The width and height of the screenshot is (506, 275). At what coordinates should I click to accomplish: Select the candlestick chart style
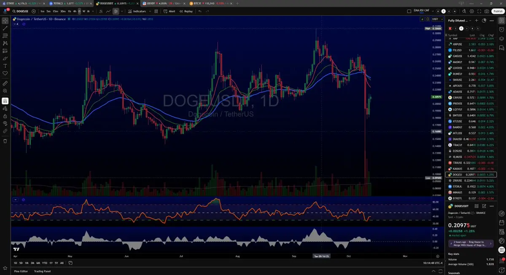tap(116, 11)
